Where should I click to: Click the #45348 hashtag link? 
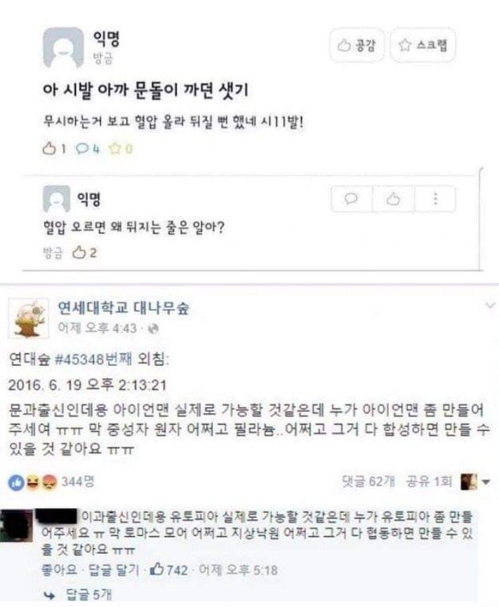(79, 359)
